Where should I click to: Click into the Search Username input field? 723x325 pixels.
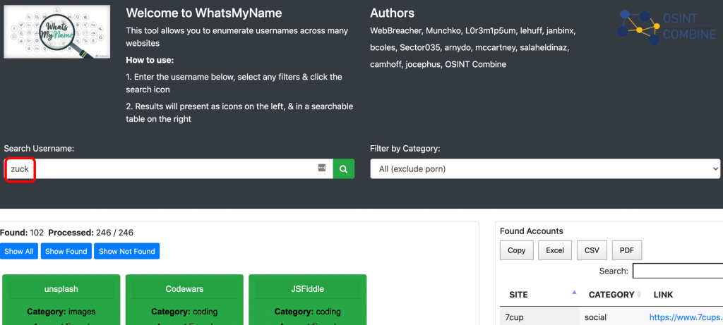tap(168, 169)
